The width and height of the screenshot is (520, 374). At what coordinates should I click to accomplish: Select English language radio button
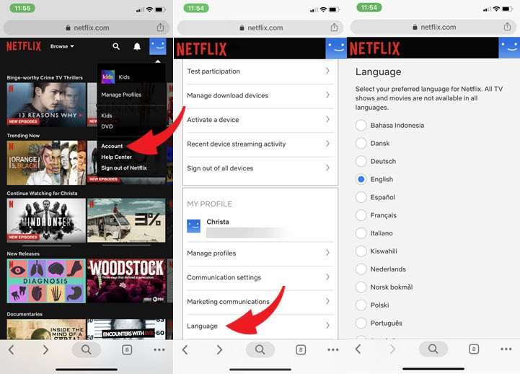(x=361, y=179)
